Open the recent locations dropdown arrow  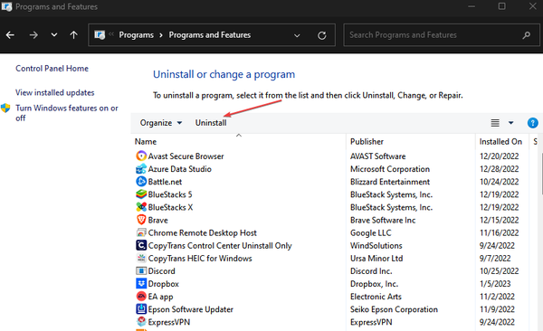pos(54,35)
